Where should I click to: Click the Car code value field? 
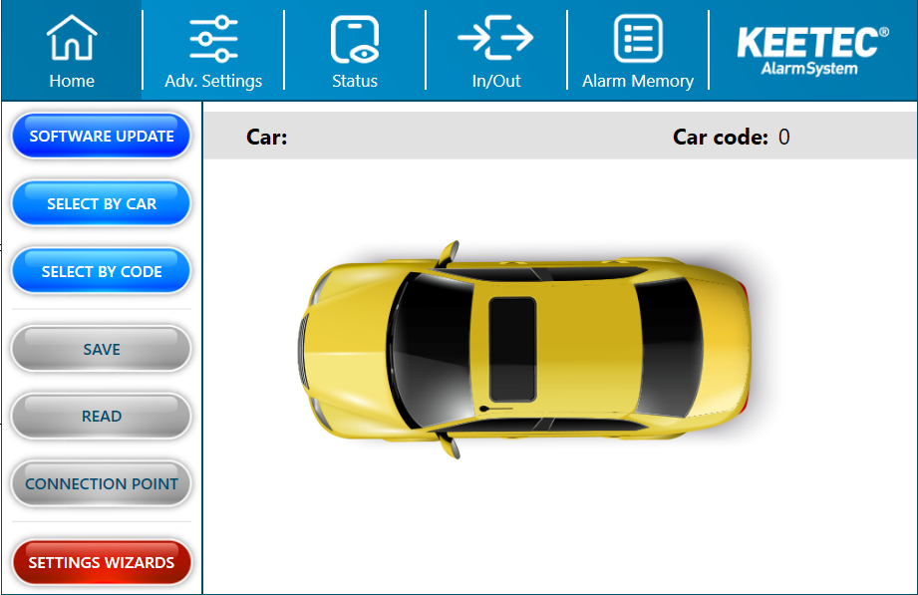coord(783,137)
